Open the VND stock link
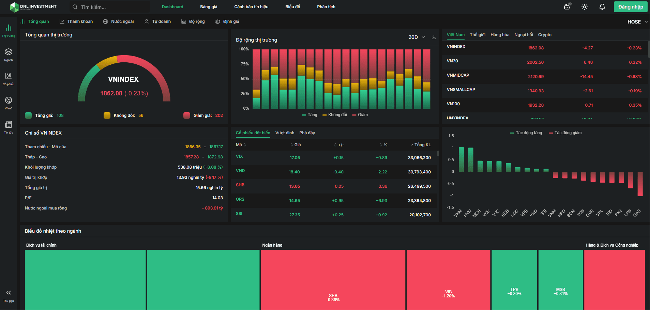650x310 pixels. click(240, 171)
